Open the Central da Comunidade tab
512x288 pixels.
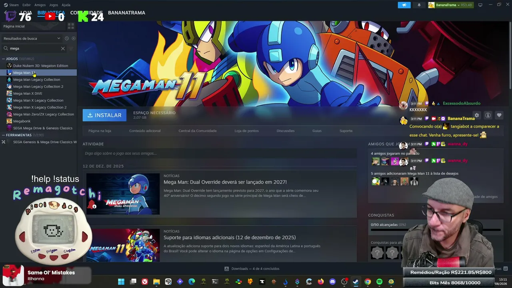[x=198, y=131]
